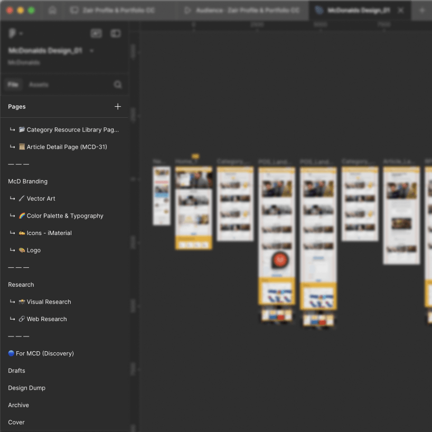Open the Drafts page
Screen dimensions: 432x432
pyautogui.click(x=64, y=371)
